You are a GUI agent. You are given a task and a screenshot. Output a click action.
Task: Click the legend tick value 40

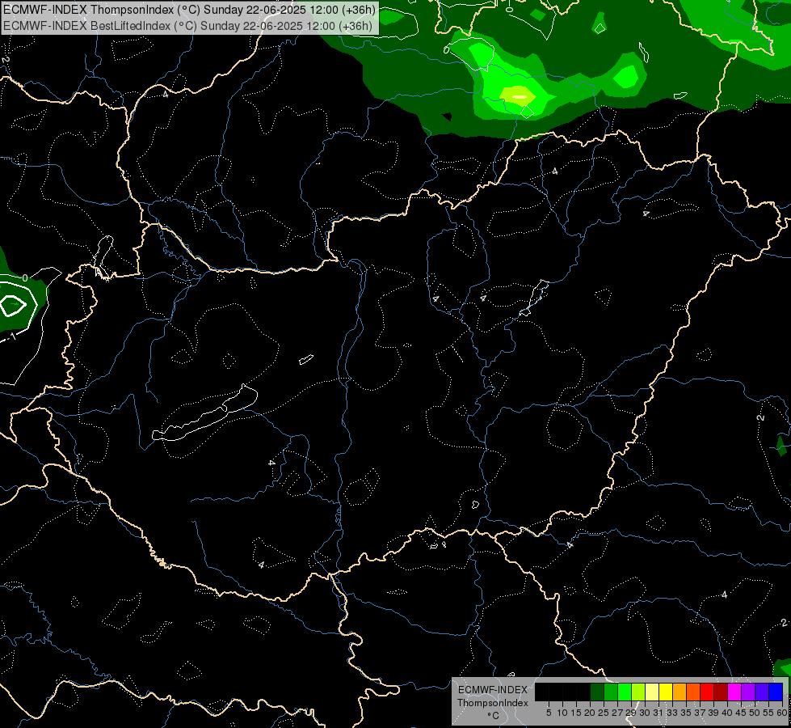[x=727, y=713]
